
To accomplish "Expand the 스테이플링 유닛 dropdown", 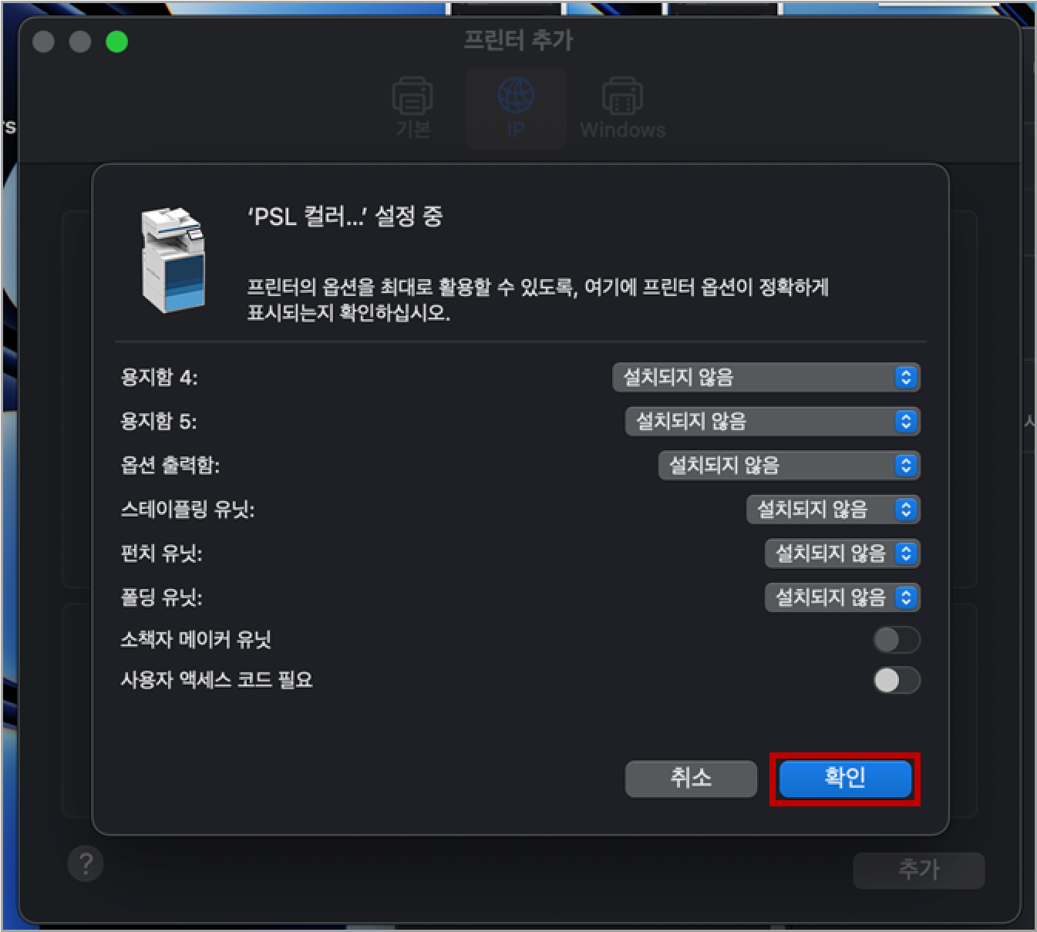I will click(x=833, y=509).
